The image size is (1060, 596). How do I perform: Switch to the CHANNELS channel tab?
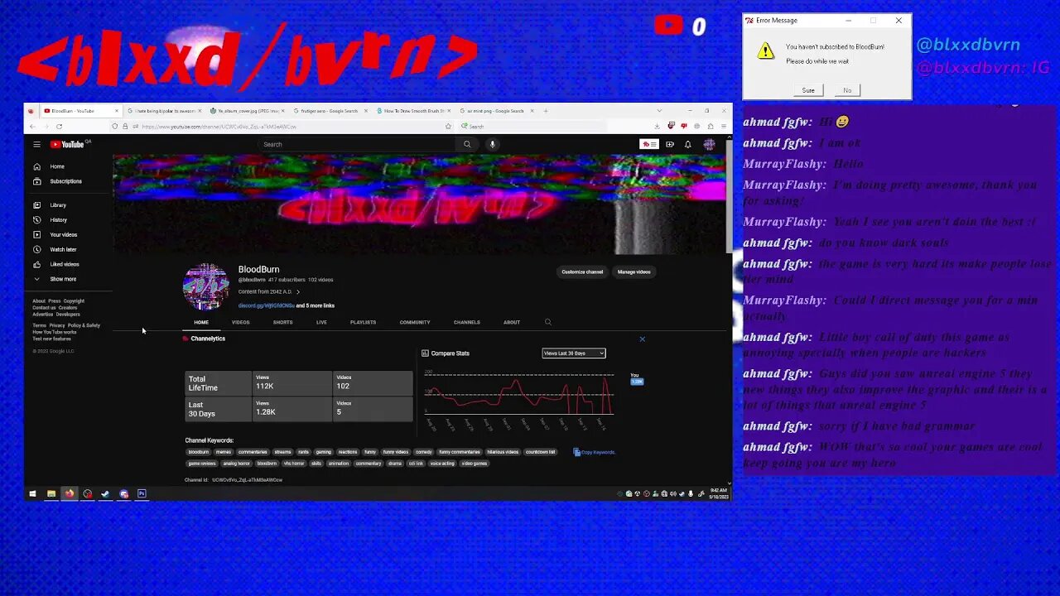click(x=466, y=322)
